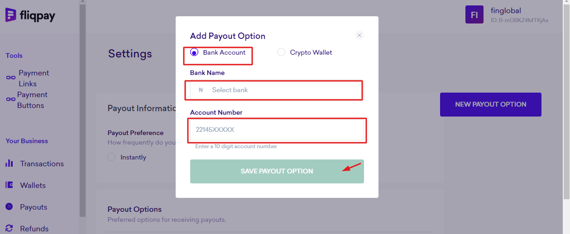
Task: Click the Naira currency symbol in bank field
Action: (201, 90)
